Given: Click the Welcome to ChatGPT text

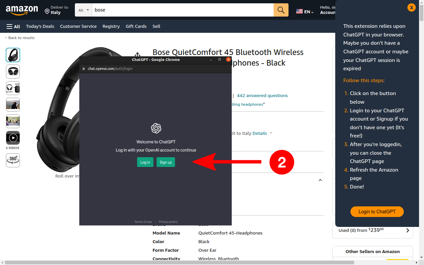Looking at the screenshot, I should point(156,142).
